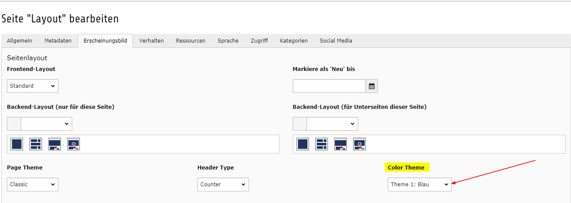Viewport: 571px width, 203px height.
Task: Expand the Backend-Layout dropdown for subpages
Action: click(332, 124)
